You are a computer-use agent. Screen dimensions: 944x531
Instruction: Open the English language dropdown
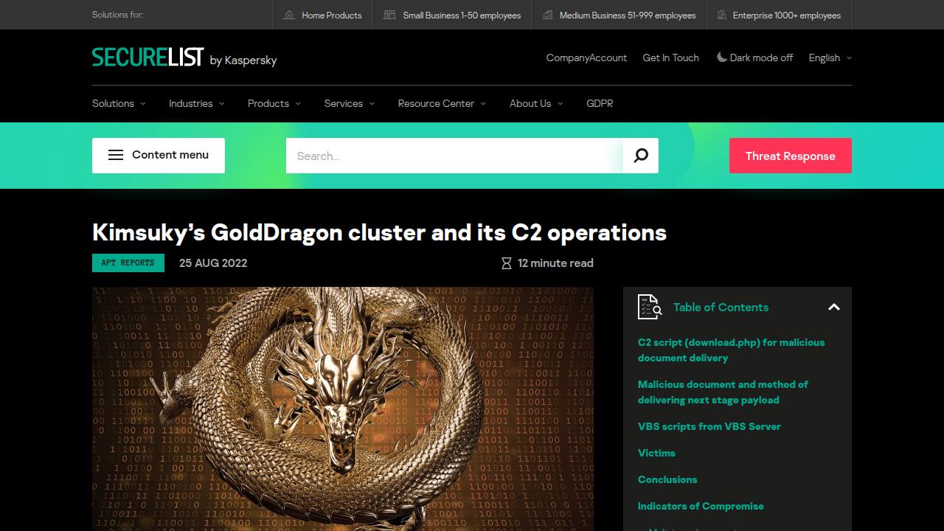[x=830, y=58]
